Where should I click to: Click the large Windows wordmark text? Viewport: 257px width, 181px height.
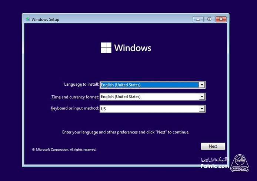133,48
